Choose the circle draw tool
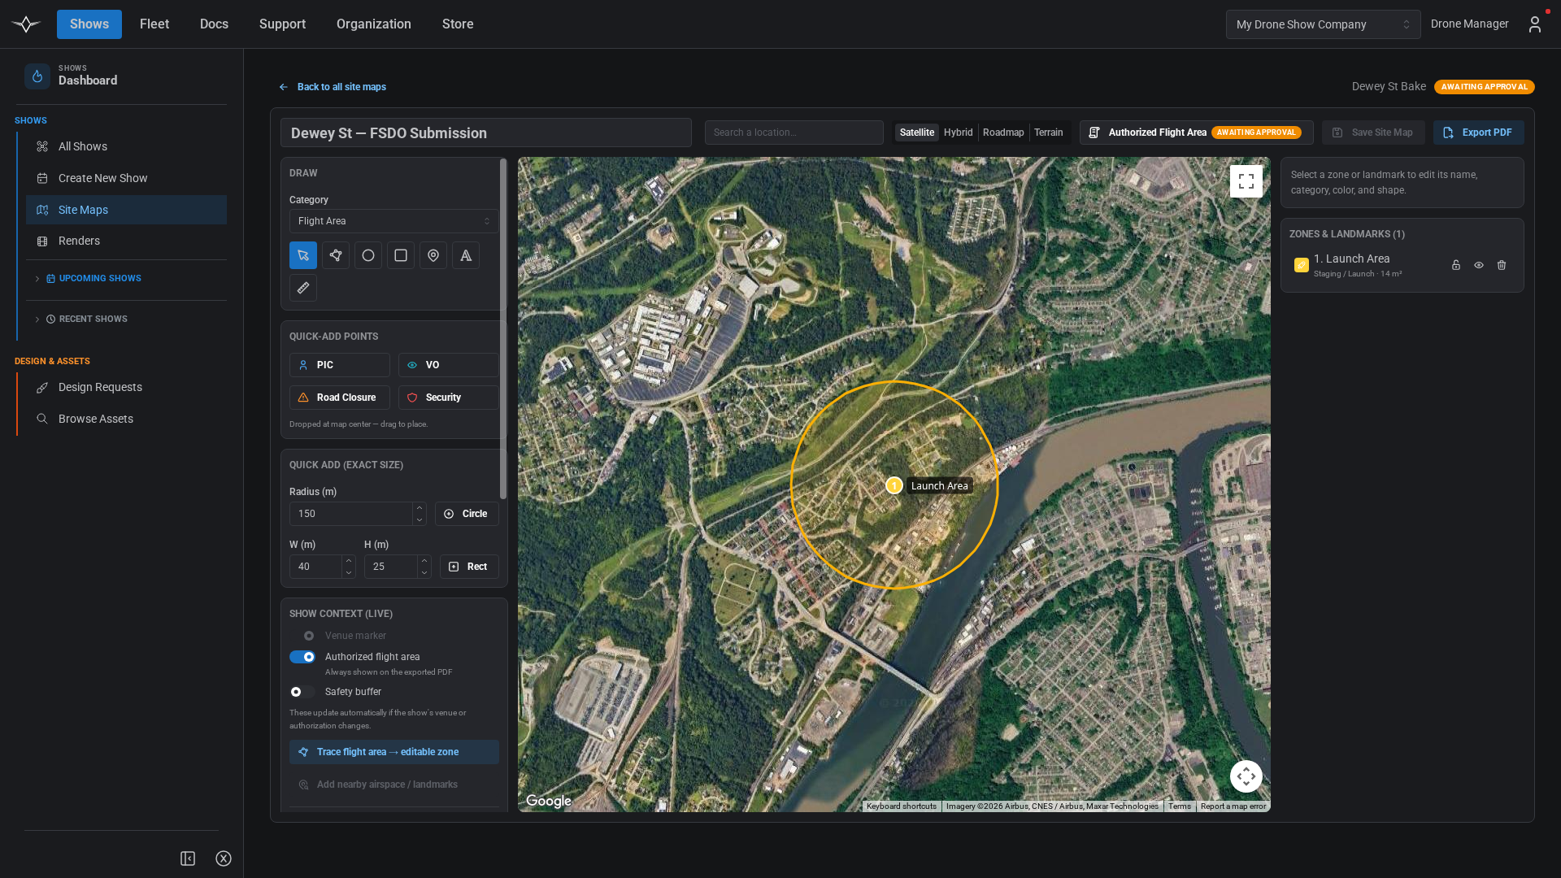 click(368, 255)
